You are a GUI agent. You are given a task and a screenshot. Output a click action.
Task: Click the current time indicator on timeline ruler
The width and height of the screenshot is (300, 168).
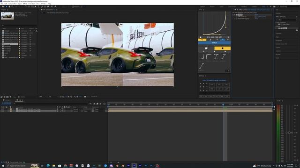[223, 105]
